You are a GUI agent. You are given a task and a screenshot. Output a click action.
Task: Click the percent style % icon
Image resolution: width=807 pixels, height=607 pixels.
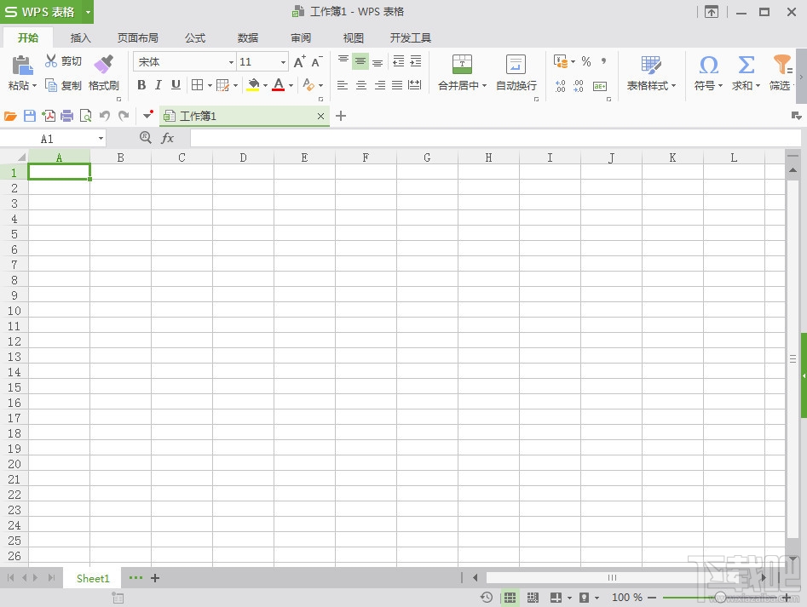pos(586,61)
